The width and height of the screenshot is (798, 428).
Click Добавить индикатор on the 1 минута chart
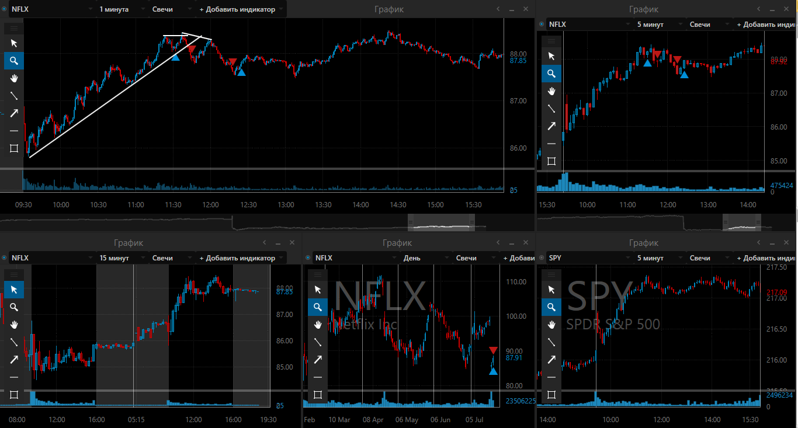pyautogui.click(x=241, y=9)
